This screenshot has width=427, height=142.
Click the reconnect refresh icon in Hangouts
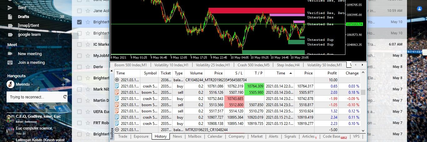pos(65,97)
